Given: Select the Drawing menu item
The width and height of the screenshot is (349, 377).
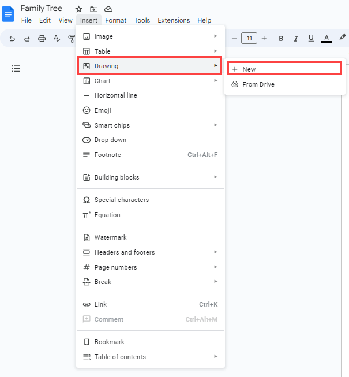Looking at the screenshot, I should (149, 66).
